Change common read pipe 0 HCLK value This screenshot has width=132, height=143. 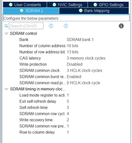(84, 83)
